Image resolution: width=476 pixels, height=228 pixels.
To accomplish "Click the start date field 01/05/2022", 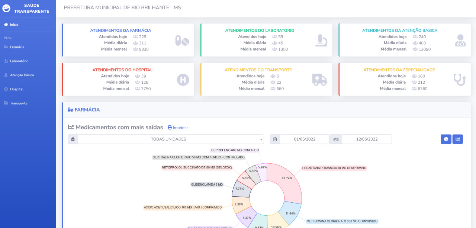I will coord(305,139).
